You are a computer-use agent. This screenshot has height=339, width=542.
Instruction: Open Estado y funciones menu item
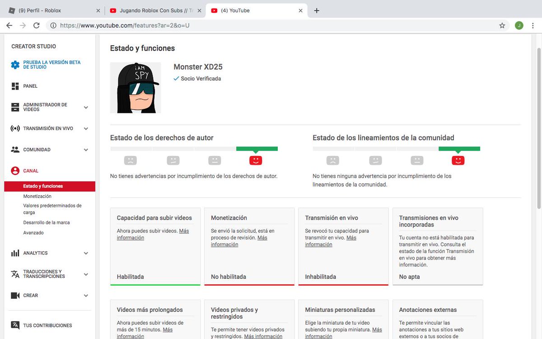coord(50,186)
